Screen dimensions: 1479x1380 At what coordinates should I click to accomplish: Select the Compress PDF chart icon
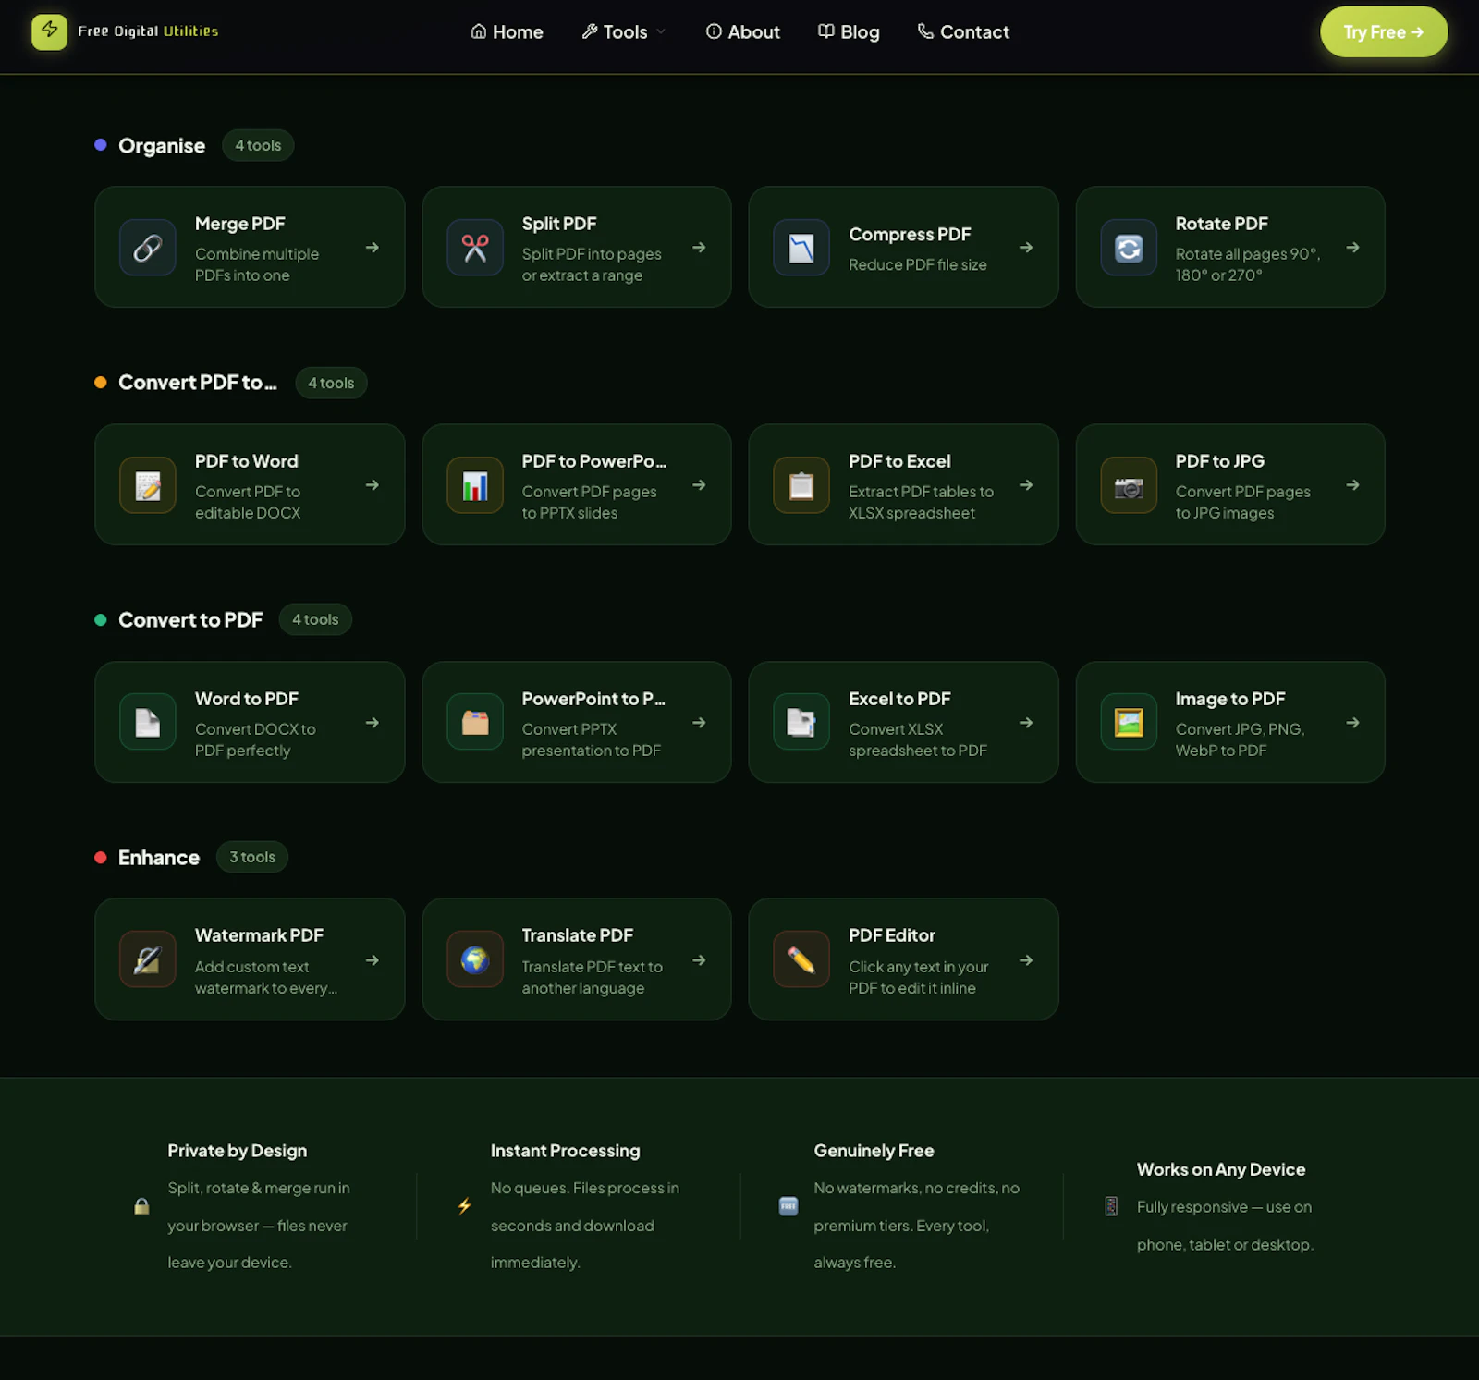(801, 248)
